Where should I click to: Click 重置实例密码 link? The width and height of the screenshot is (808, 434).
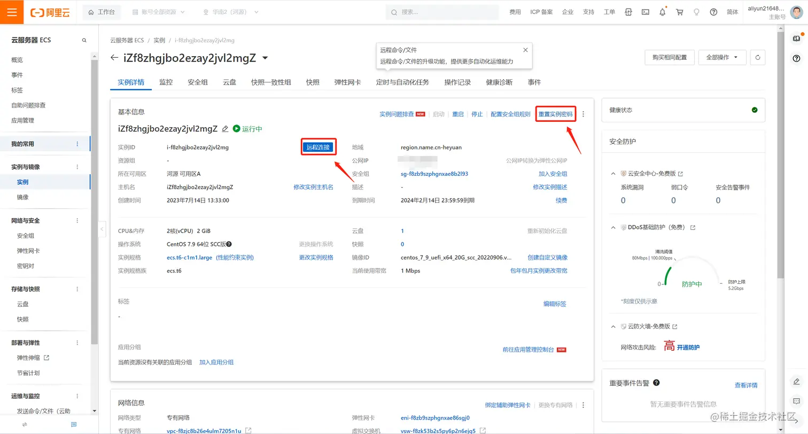tap(555, 114)
